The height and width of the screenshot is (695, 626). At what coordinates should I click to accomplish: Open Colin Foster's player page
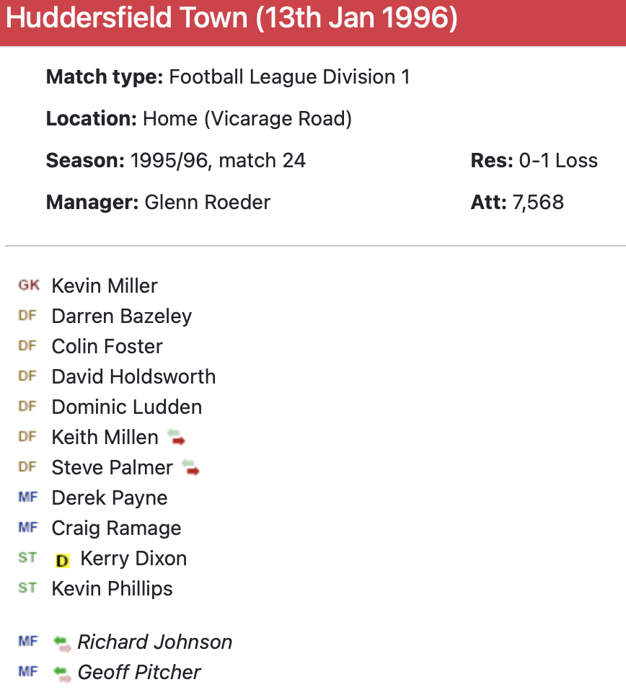coord(107,346)
